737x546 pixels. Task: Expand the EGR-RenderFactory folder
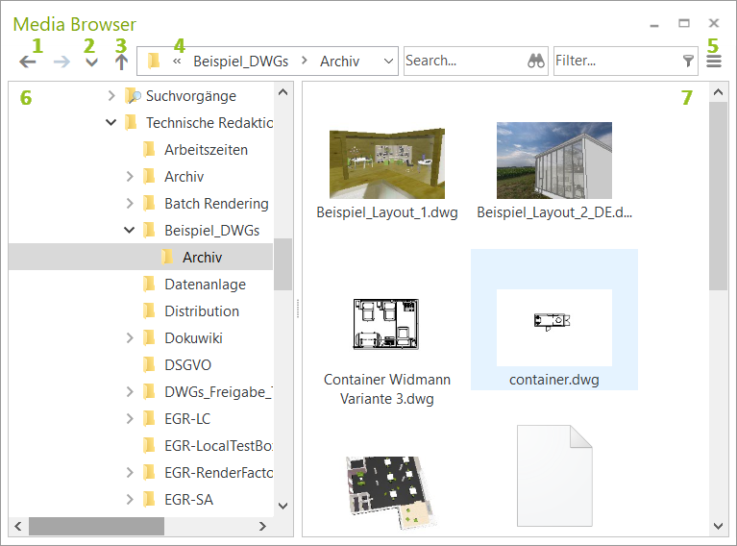click(x=130, y=473)
